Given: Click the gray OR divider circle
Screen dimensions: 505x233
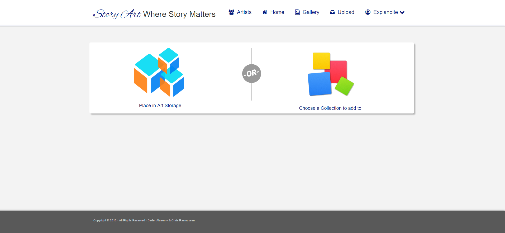Looking at the screenshot, I should (x=251, y=74).
